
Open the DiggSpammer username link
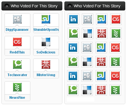[x=17, y=30]
